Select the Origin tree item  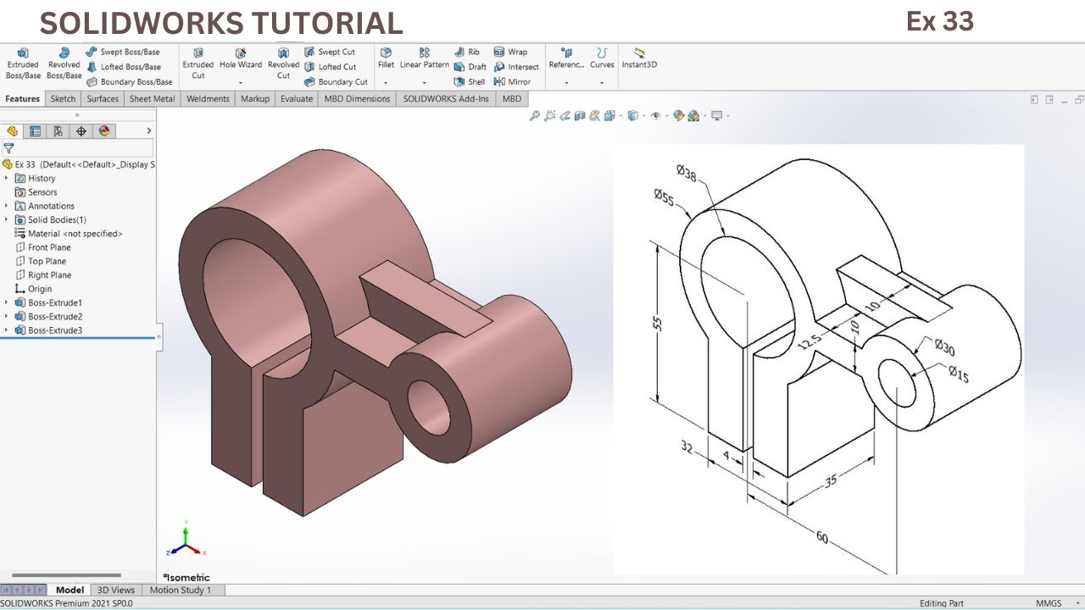[x=34, y=289]
